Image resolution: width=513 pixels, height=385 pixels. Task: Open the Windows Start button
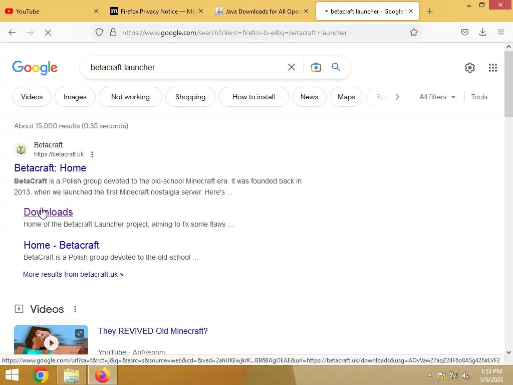[x=12, y=375]
